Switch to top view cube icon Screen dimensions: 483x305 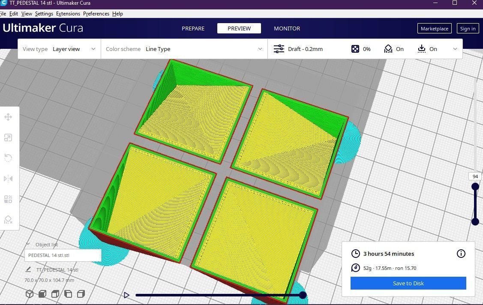click(x=55, y=294)
